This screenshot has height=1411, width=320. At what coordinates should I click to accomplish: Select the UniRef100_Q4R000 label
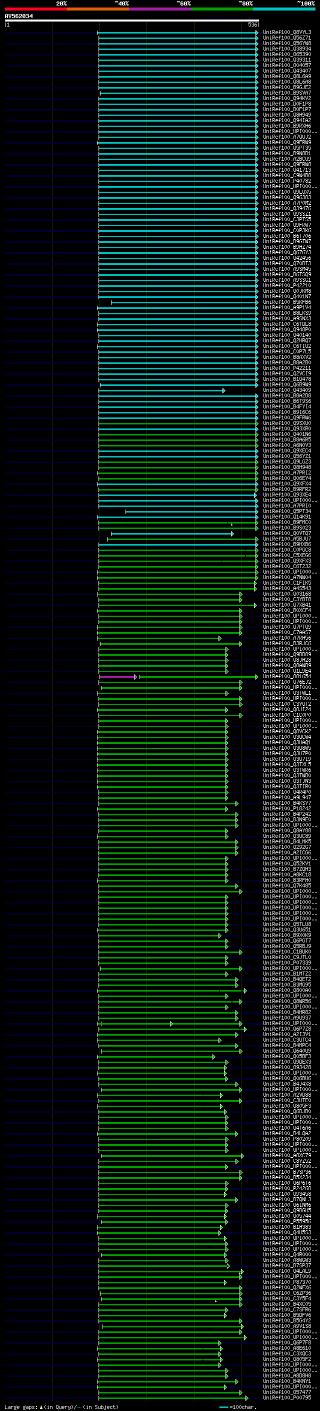point(286,1255)
